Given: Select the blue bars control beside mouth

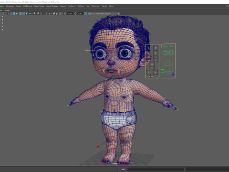Looking at the screenshot, I should pos(173,74).
